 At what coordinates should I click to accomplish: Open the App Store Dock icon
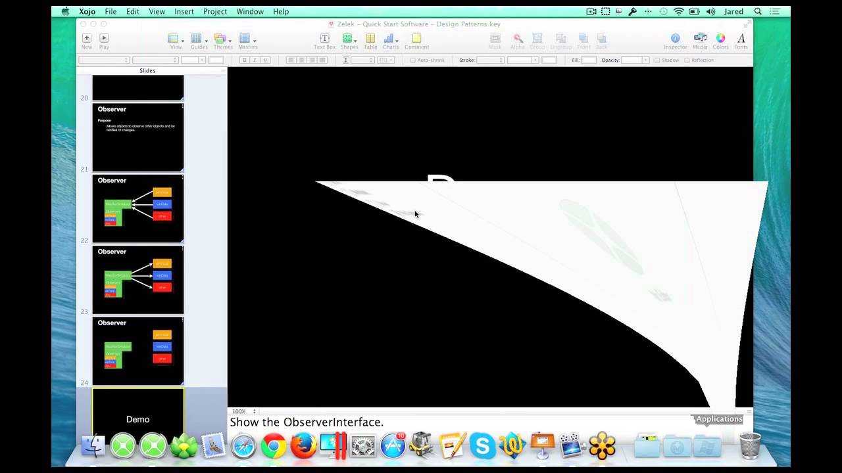[x=393, y=446]
